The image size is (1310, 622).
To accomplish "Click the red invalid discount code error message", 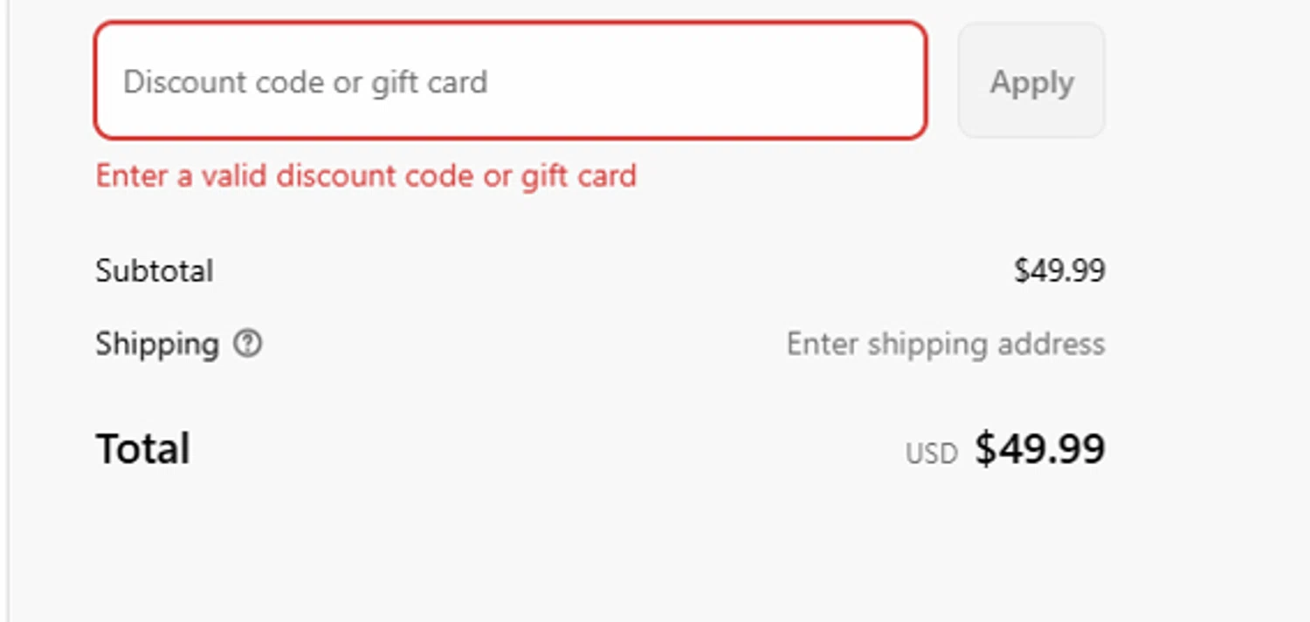I will tap(366, 176).
